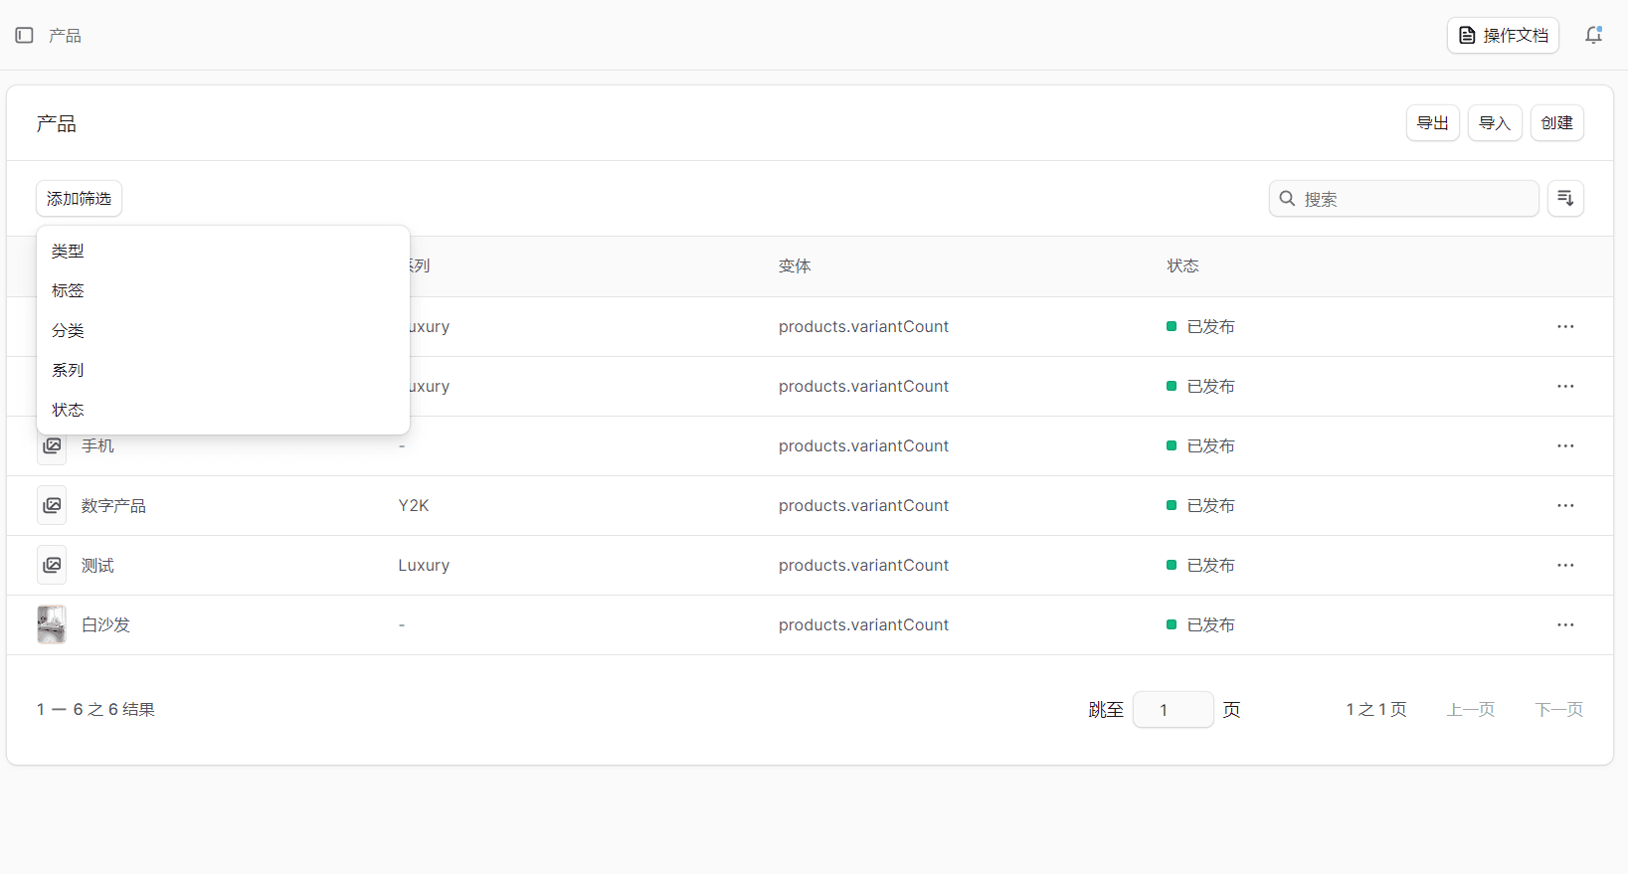Open actions menu for 白沙发 row

pyautogui.click(x=1565, y=625)
